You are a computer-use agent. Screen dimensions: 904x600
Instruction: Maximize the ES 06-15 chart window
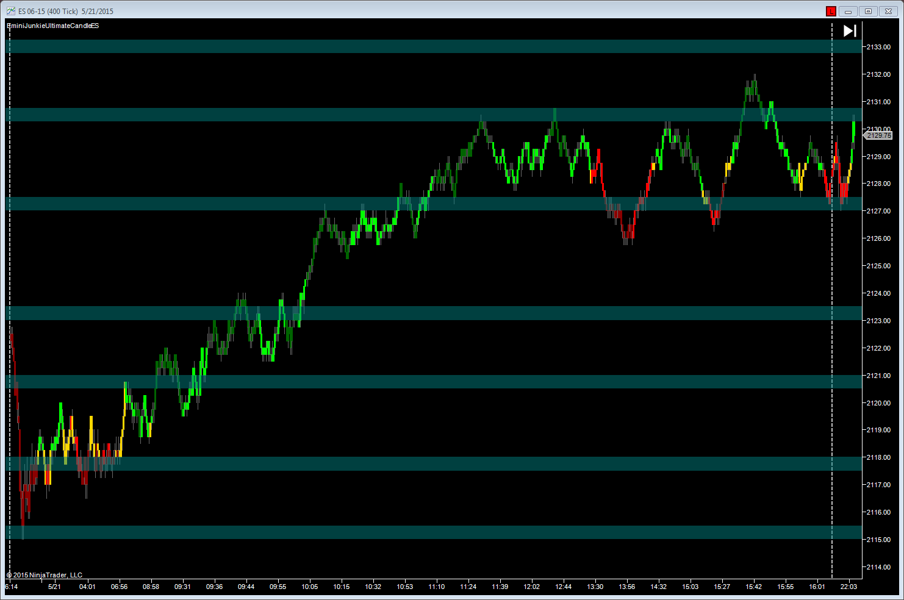pyautogui.click(x=868, y=11)
